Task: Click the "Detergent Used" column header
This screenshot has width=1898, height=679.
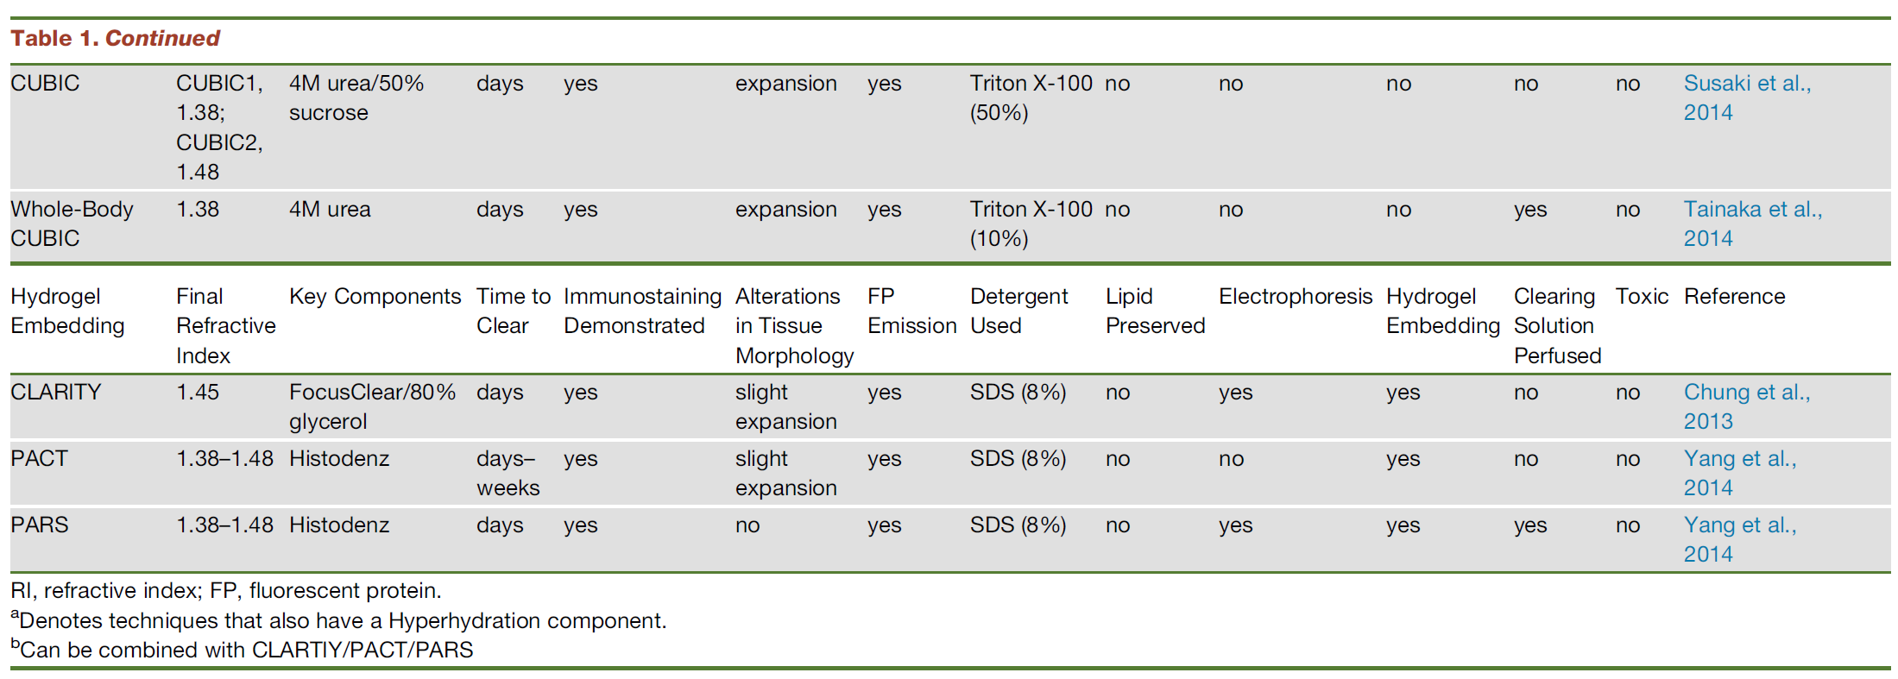Action: coord(1018,311)
